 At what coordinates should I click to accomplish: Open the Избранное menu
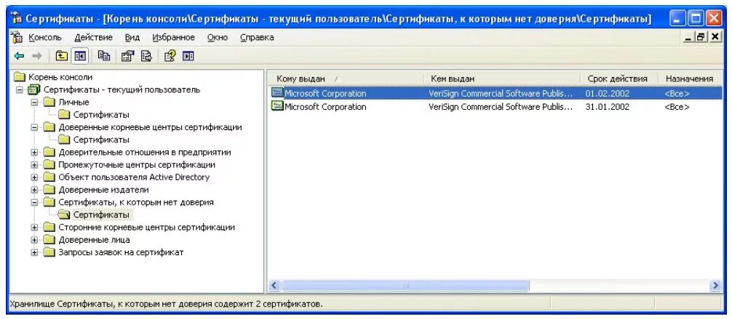pyautogui.click(x=174, y=37)
